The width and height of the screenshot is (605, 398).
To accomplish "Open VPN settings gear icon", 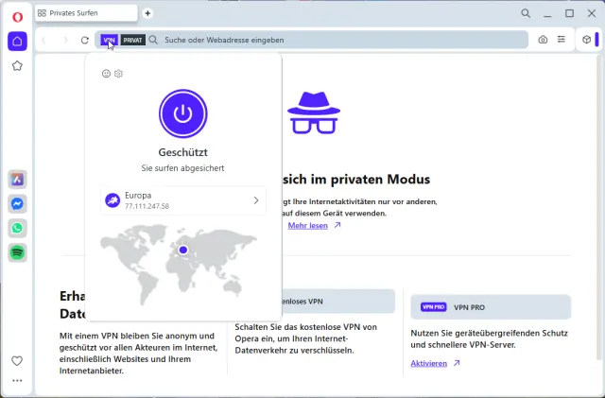I will [119, 74].
